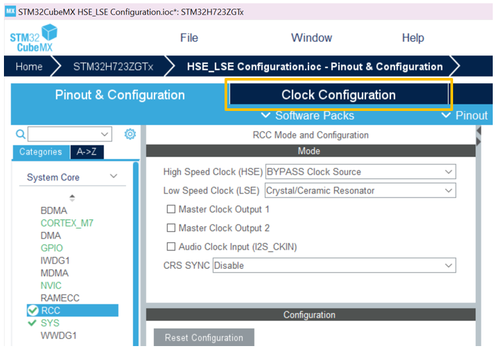This screenshot has width=500, height=354.
Task: Toggle Audio Clock Input (I2S_CKIN) checkbox
Action: pos(171,246)
